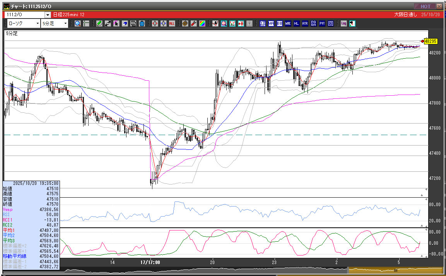Image resolution: width=446 pixels, height=276 pixels.
Task: Expand the symbol code 111.2/O dropdown
Action: [48, 15]
